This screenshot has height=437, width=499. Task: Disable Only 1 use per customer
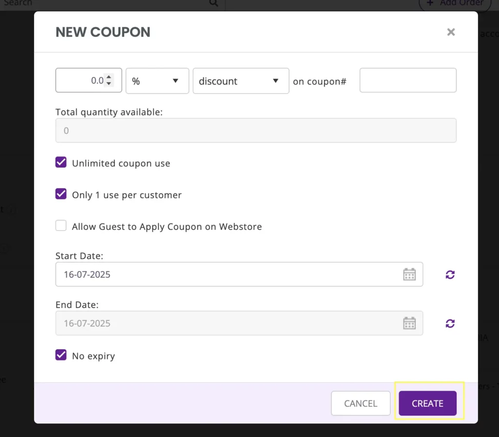pyautogui.click(x=60, y=193)
